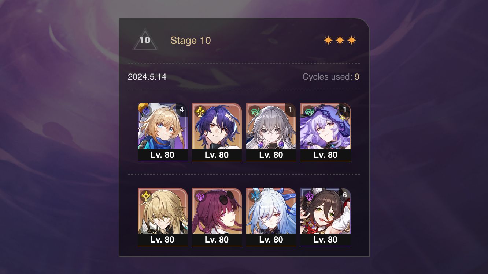The image size is (488, 274).
Task: Click the 2024.5.14 date text
Action: [147, 77]
